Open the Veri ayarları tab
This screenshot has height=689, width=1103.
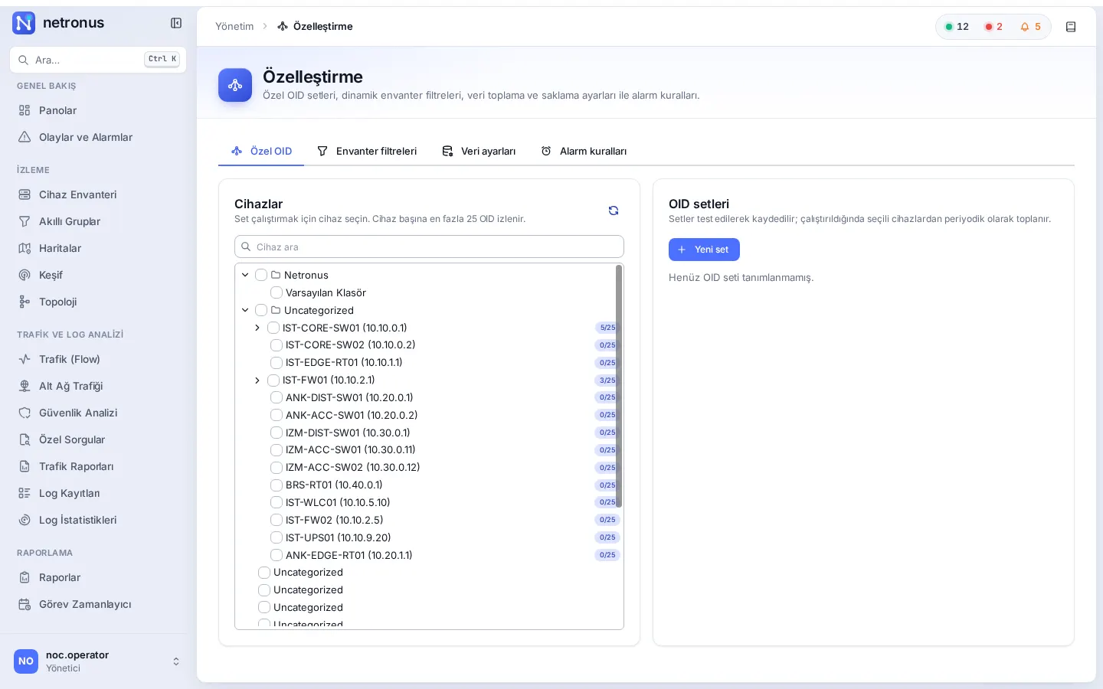pyautogui.click(x=479, y=152)
